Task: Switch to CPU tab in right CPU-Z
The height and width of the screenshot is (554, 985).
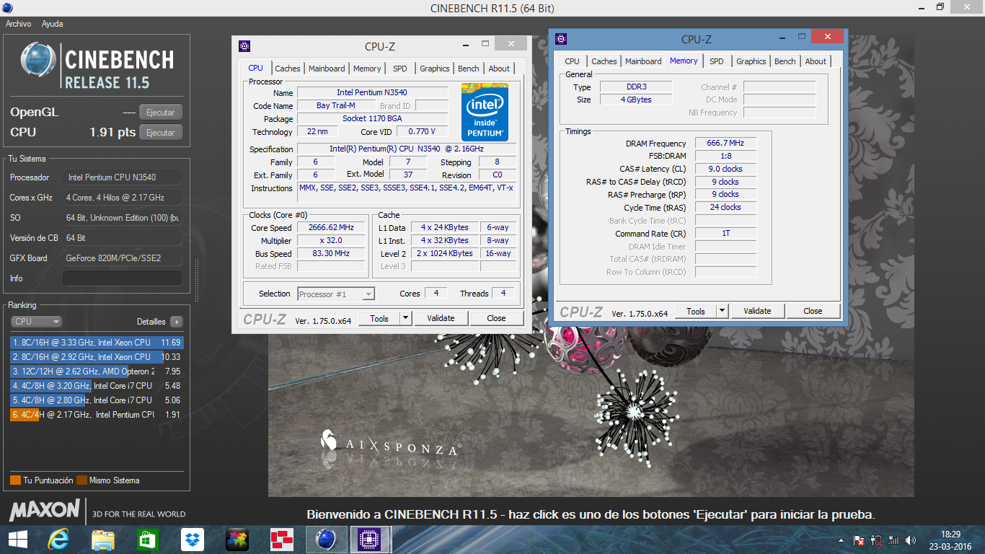Action: pos(573,61)
